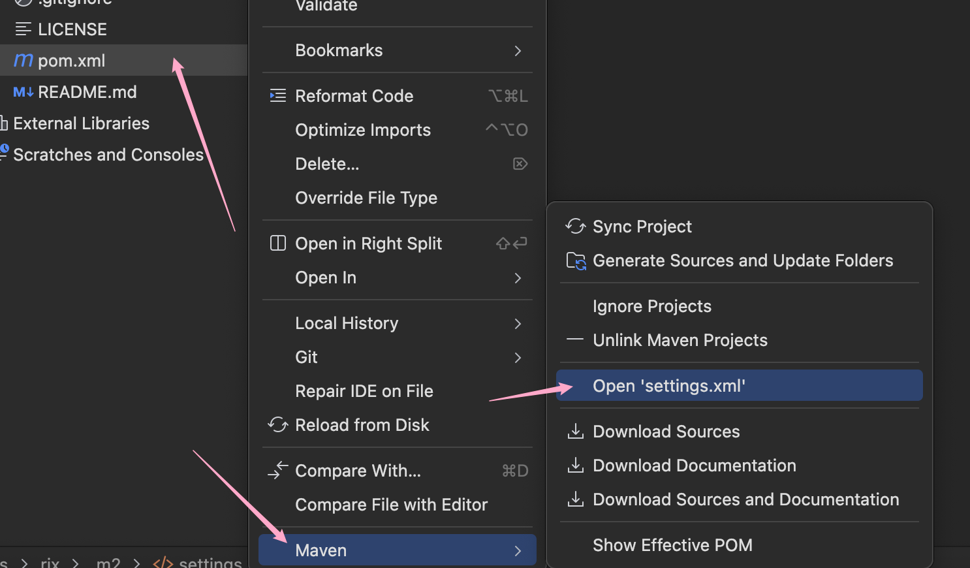The image size is (970, 568).
Task: Choose Download Sources entry
Action: [740, 432]
